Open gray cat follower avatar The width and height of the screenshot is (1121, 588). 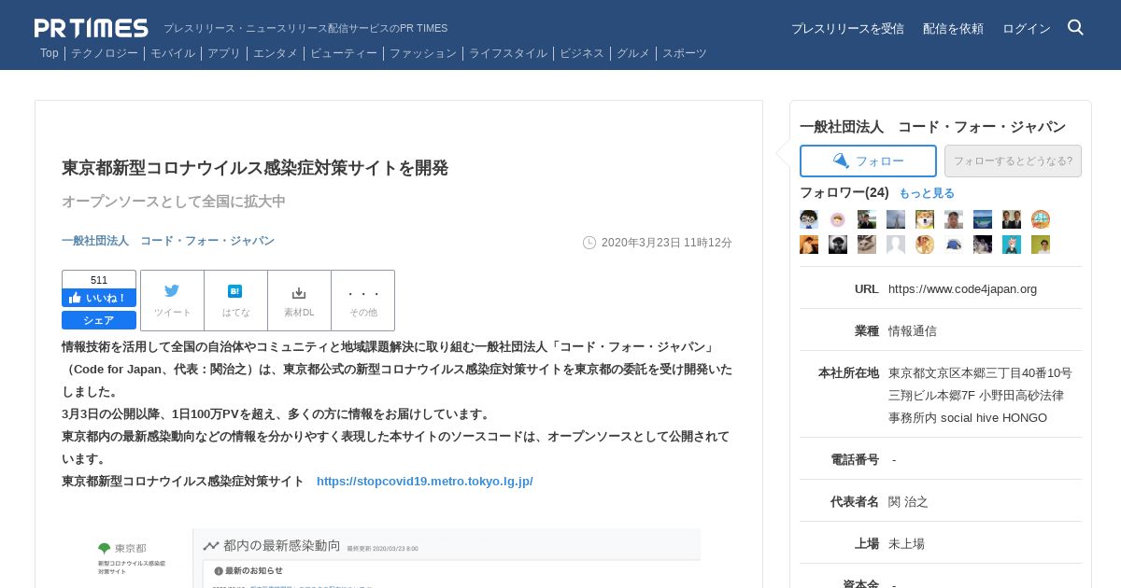867,245
